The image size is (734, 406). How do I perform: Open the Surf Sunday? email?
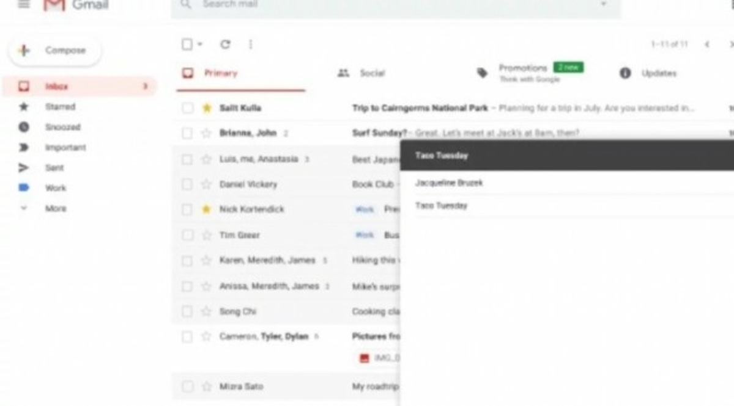coord(379,133)
